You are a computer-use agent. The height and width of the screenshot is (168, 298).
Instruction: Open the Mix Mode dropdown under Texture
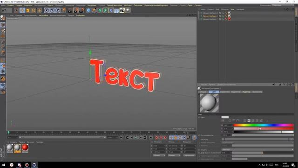pyautogui.click(x=257, y=142)
